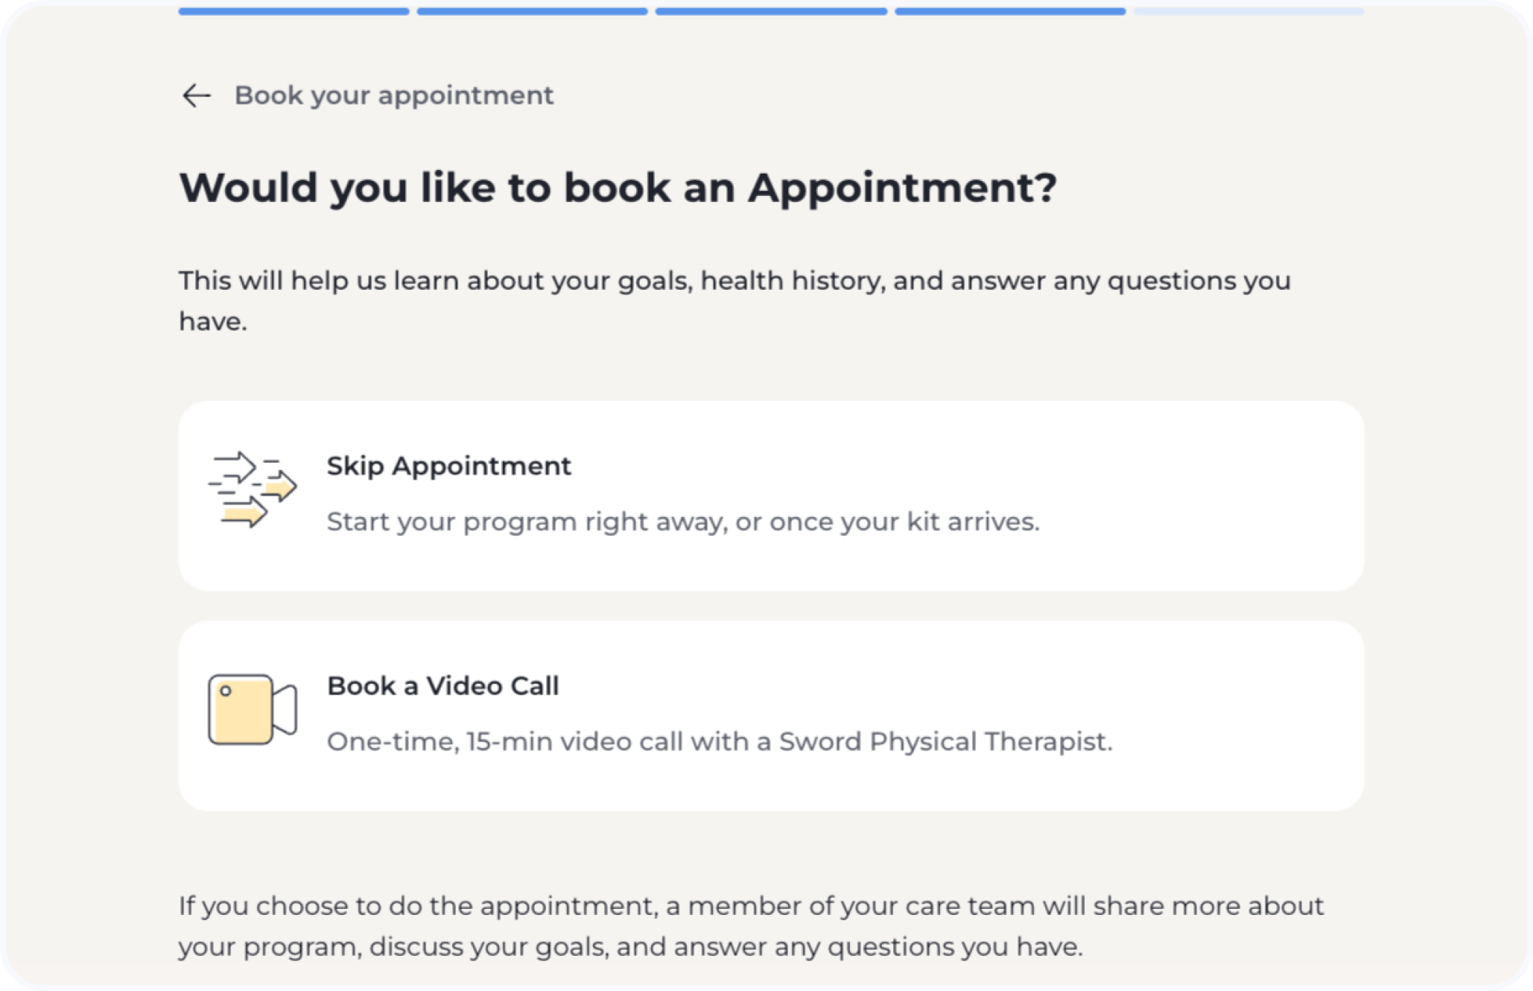Click the 'This will help us learn' paragraph
Image resolution: width=1533 pixels, height=991 pixels.
[x=734, y=282]
